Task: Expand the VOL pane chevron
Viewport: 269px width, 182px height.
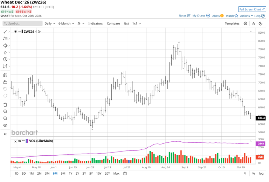Action: click(x=251, y=141)
